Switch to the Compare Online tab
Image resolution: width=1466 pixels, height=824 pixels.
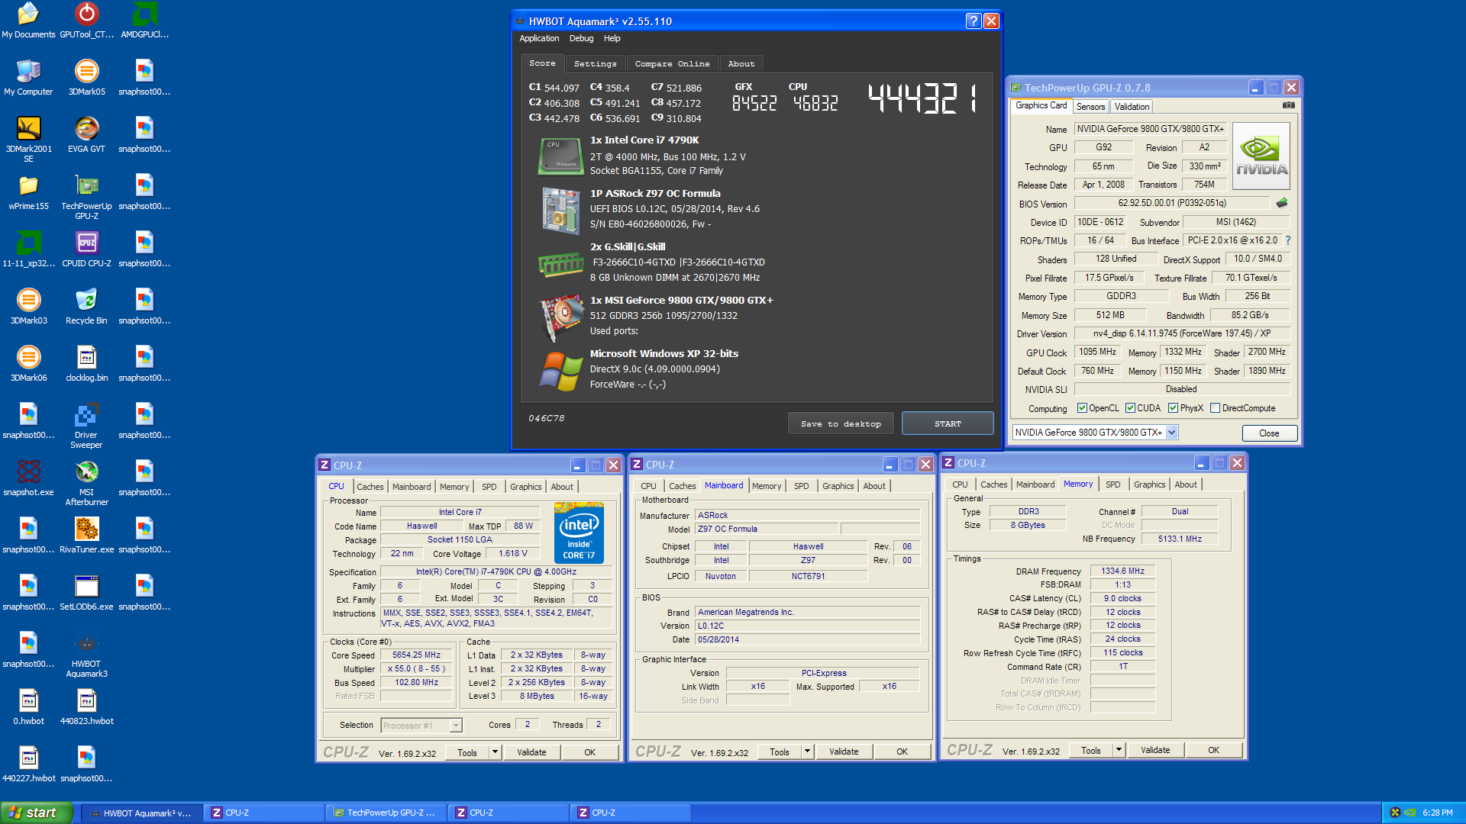[x=672, y=64]
